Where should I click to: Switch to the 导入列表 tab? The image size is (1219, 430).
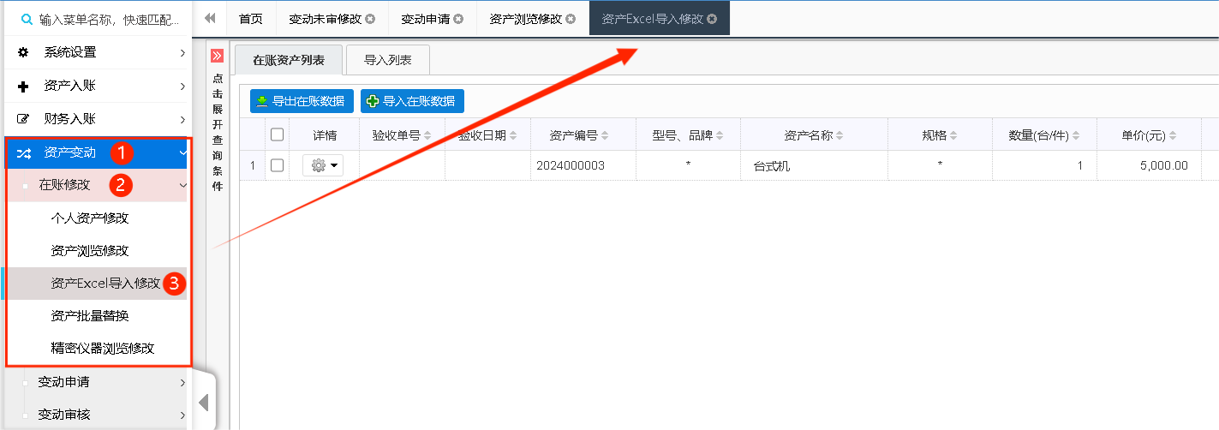tap(387, 60)
